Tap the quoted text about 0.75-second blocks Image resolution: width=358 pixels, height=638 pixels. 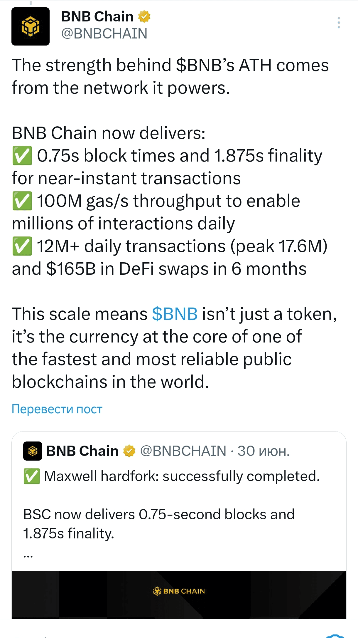159,524
